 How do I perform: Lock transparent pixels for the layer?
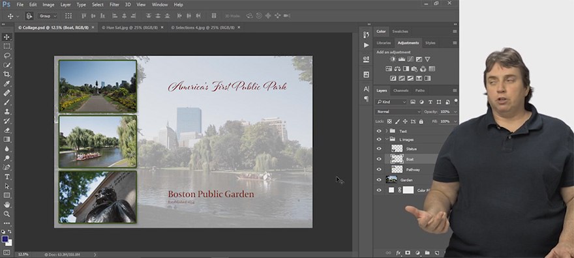[x=389, y=121]
